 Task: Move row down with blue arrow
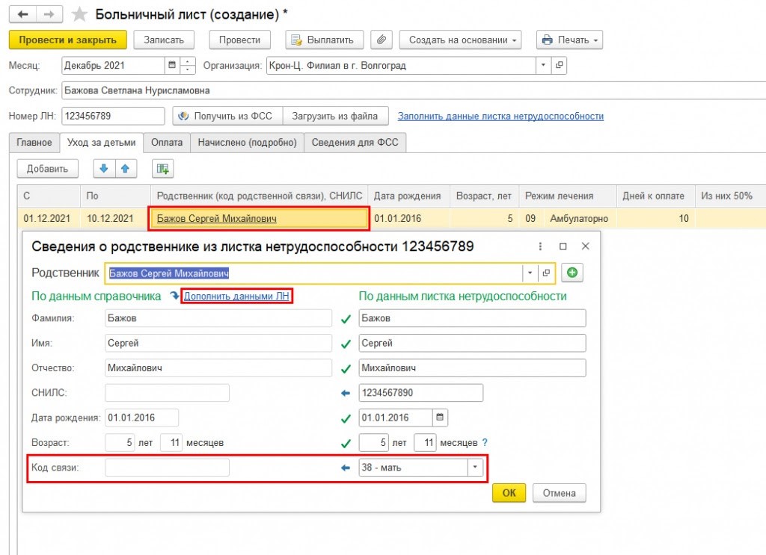[x=104, y=169]
